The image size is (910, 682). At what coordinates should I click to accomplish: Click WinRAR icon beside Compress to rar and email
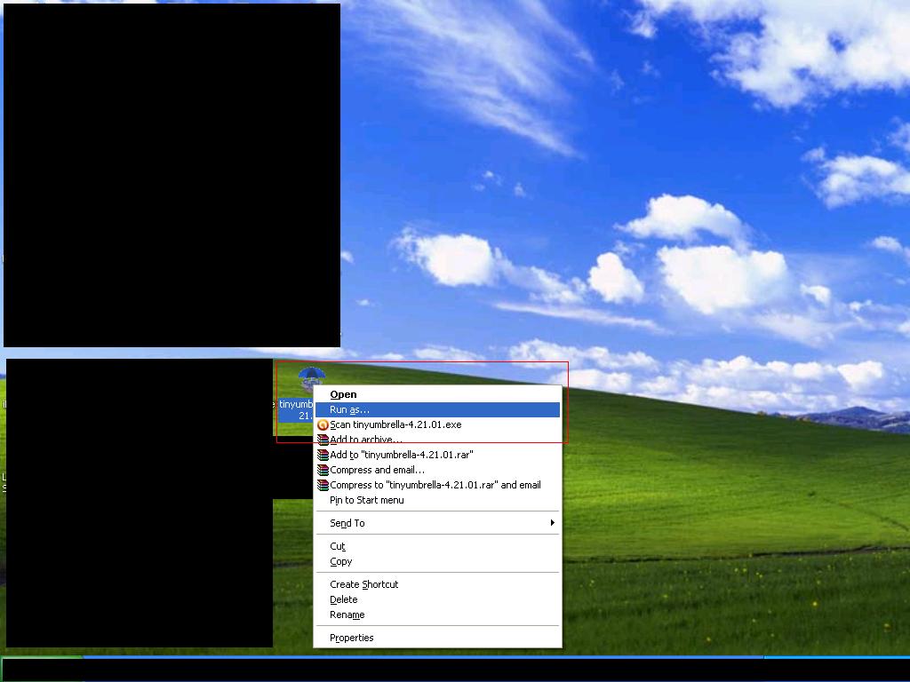323,485
